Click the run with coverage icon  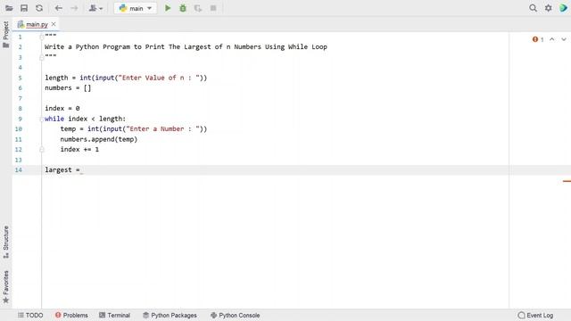[198, 8]
